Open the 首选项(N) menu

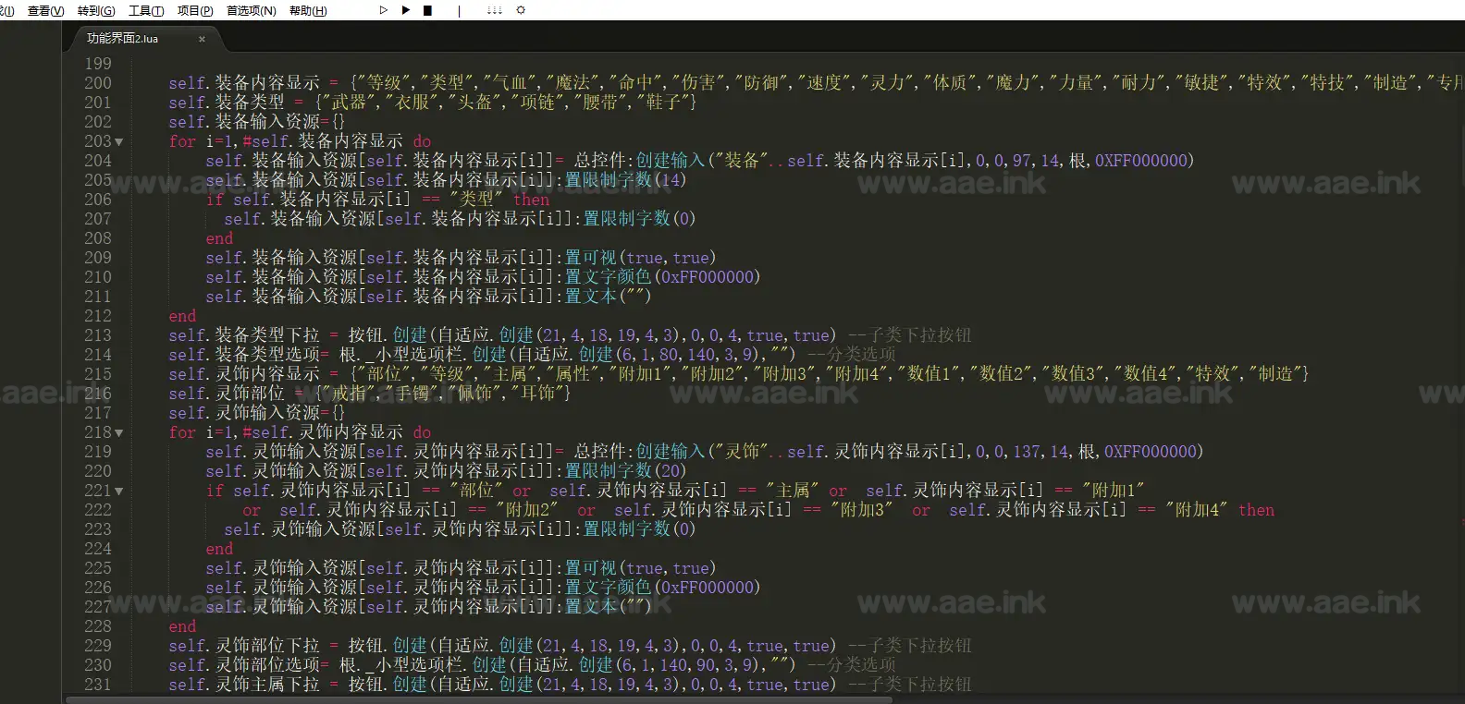click(252, 10)
